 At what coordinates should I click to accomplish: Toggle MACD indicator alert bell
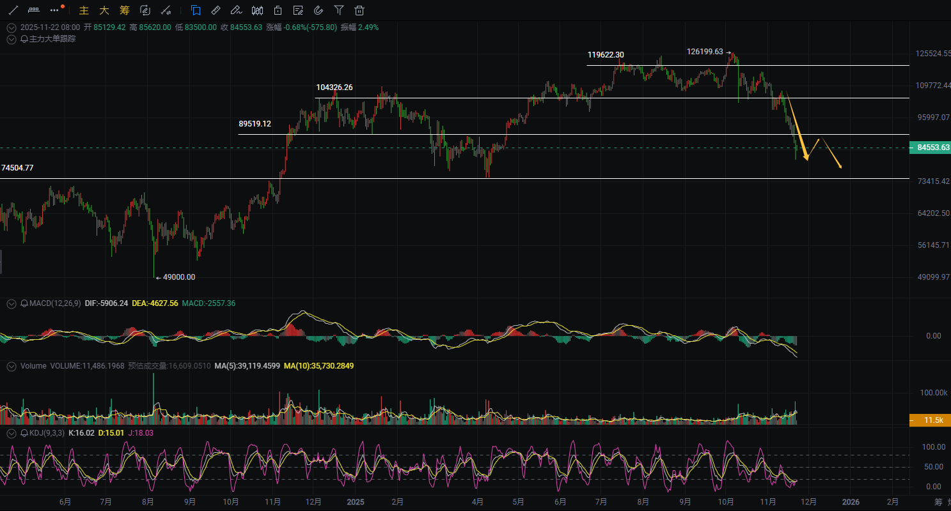click(24, 303)
